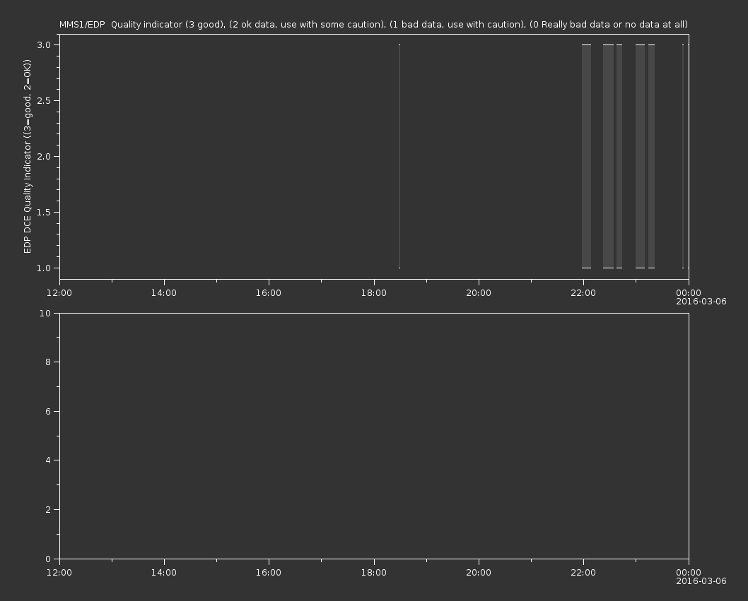This screenshot has height=601, width=748.
Task: Click the 16:00 time label under upper plot
Action: pyautogui.click(x=269, y=292)
